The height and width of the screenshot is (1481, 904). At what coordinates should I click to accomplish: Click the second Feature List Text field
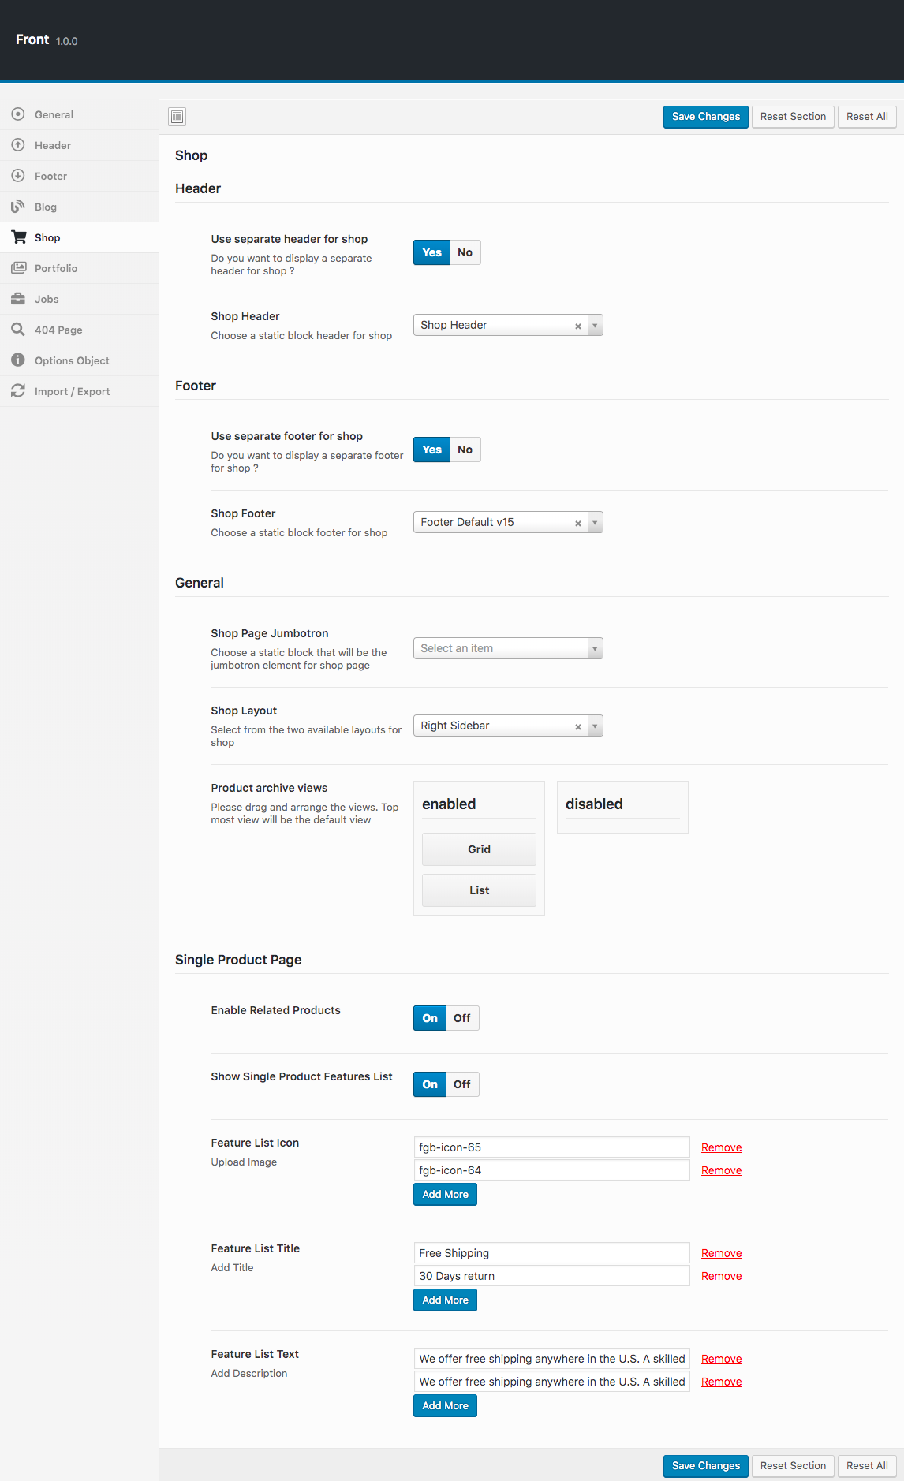551,1382
